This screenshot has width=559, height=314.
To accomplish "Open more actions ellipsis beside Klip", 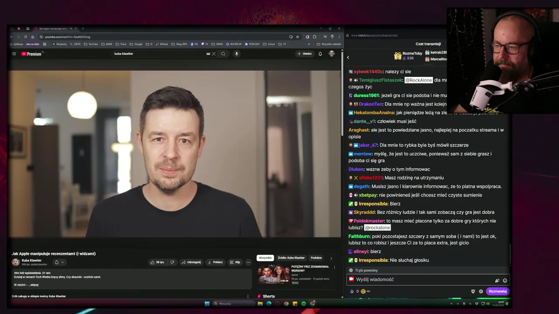I will (x=248, y=262).
